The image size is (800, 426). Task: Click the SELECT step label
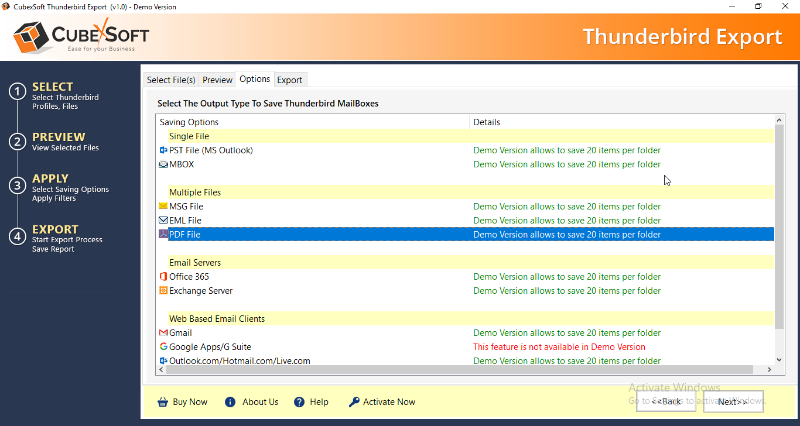53,87
